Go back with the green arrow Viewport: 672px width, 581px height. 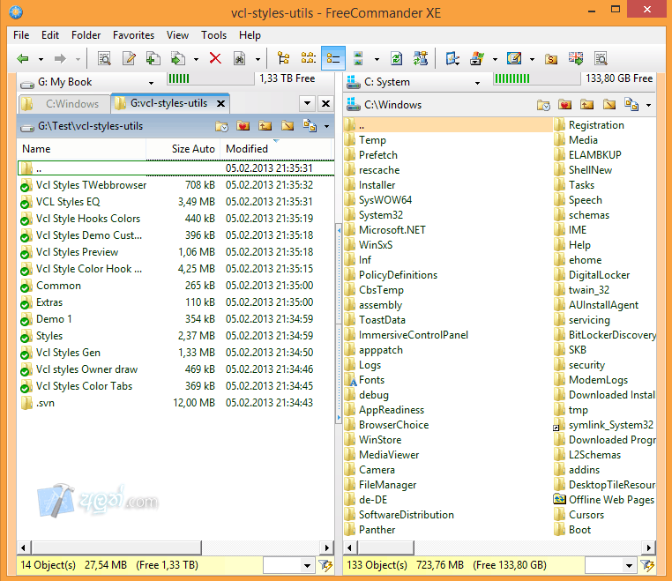[23, 59]
